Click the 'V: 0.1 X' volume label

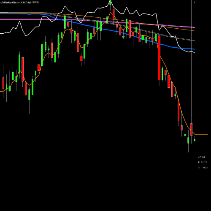point(203,162)
